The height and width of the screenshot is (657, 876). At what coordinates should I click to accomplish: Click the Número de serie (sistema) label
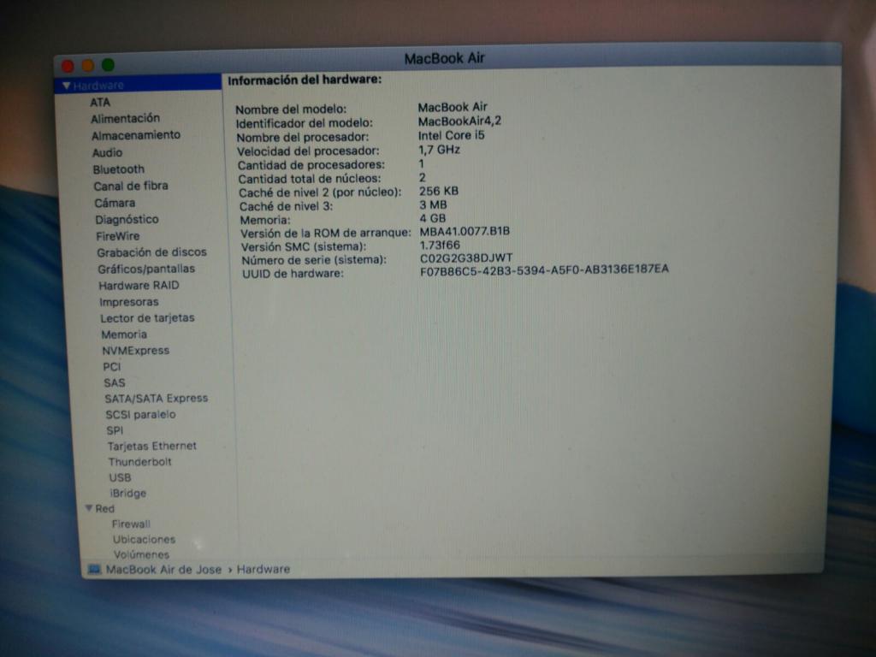[x=314, y=260]
